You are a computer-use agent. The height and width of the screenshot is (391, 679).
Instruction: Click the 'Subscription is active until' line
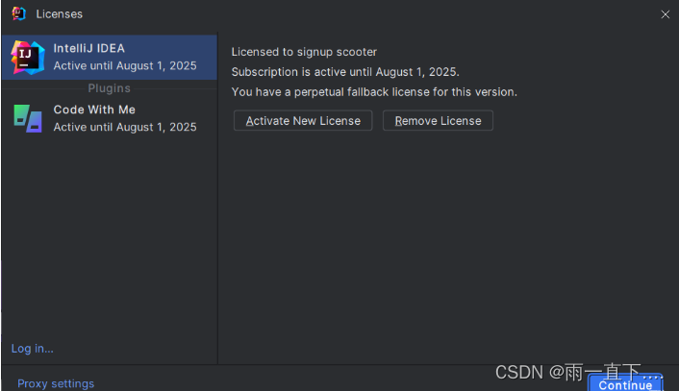[x=345, y=72]
